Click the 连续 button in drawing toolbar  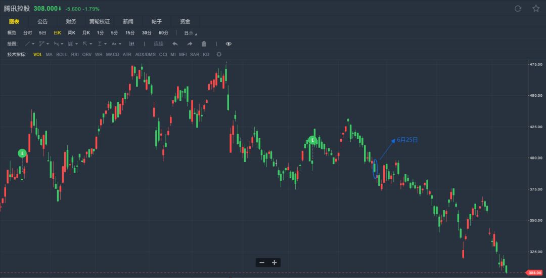(x=159, y=44)
